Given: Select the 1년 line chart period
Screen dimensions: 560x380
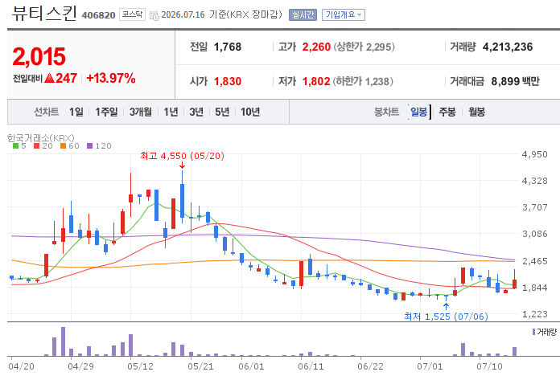Looking at the screenshot, I should pos(171,112).
